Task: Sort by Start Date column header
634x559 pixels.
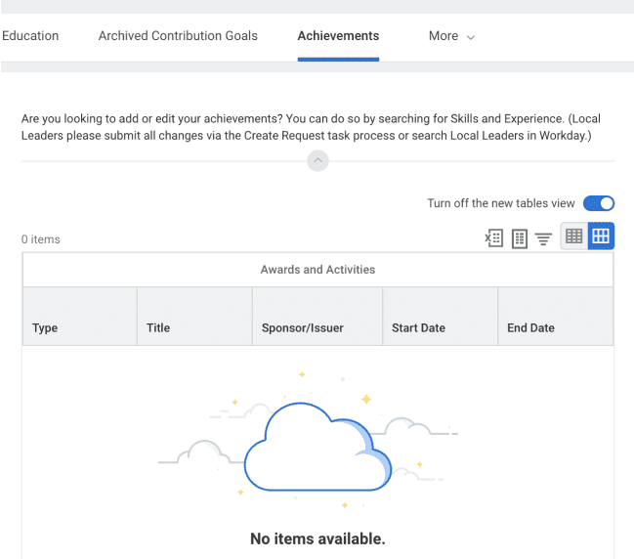Action: pos(418,328)
